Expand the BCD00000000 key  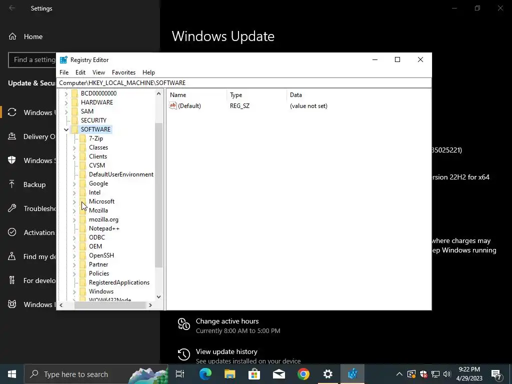tap(66, 93)
